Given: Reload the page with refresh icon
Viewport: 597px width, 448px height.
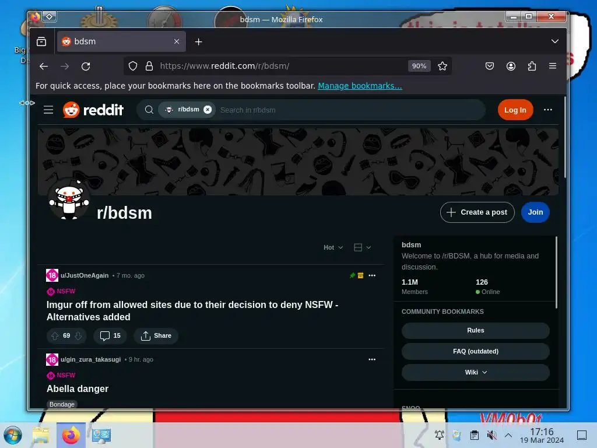Looking at the screenshot, I should pyautogui.click(x=86, y=66).
